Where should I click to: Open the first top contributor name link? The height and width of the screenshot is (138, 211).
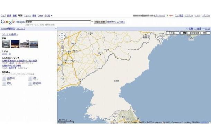11,78
